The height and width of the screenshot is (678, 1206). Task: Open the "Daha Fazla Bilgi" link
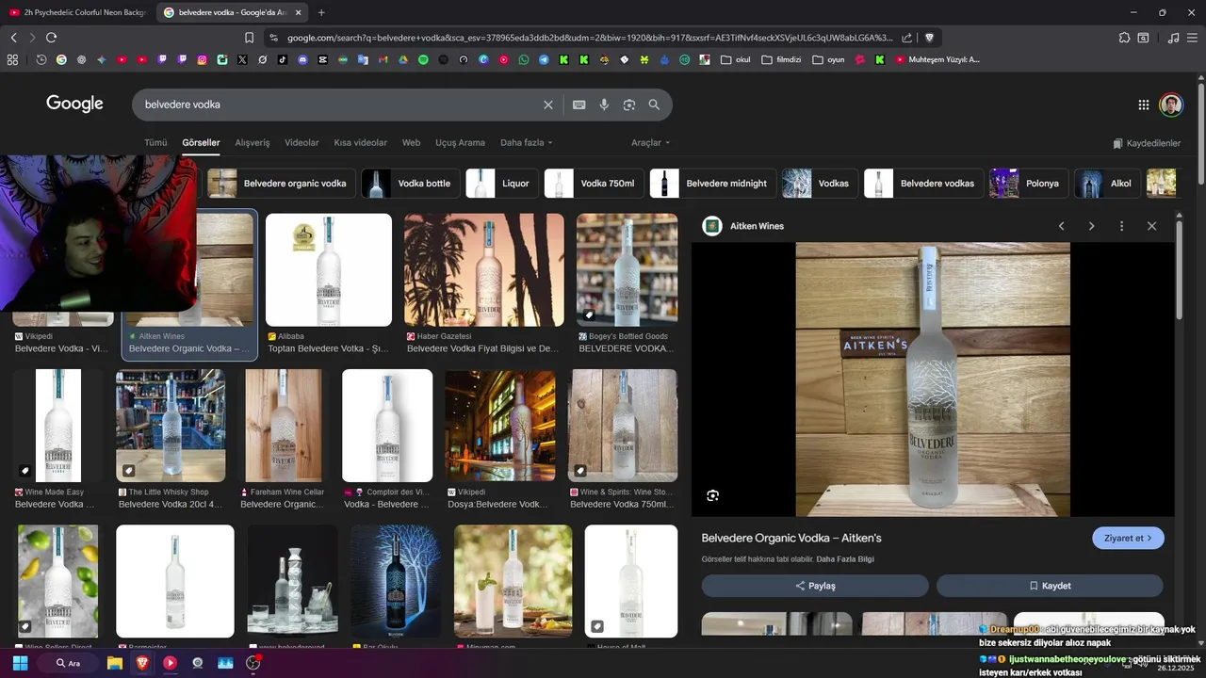845,559
